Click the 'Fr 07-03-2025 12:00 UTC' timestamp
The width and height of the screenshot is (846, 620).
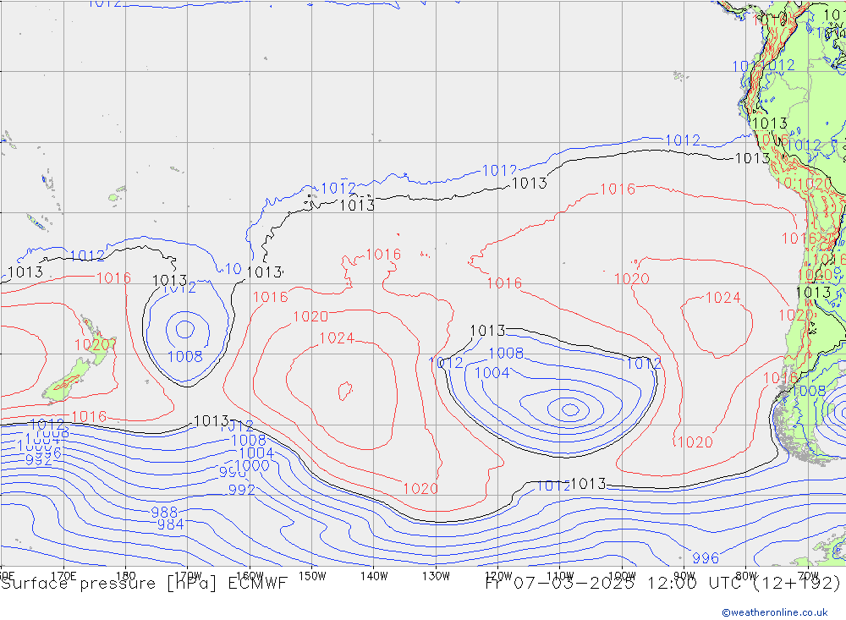[x=614, y=584]
